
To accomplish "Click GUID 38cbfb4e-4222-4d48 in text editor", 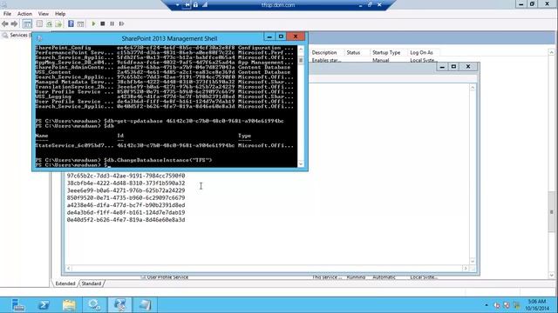I will coord(126,183).
